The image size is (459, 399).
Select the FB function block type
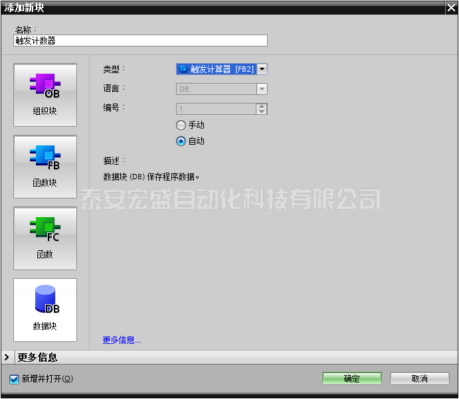click(45, 167)
